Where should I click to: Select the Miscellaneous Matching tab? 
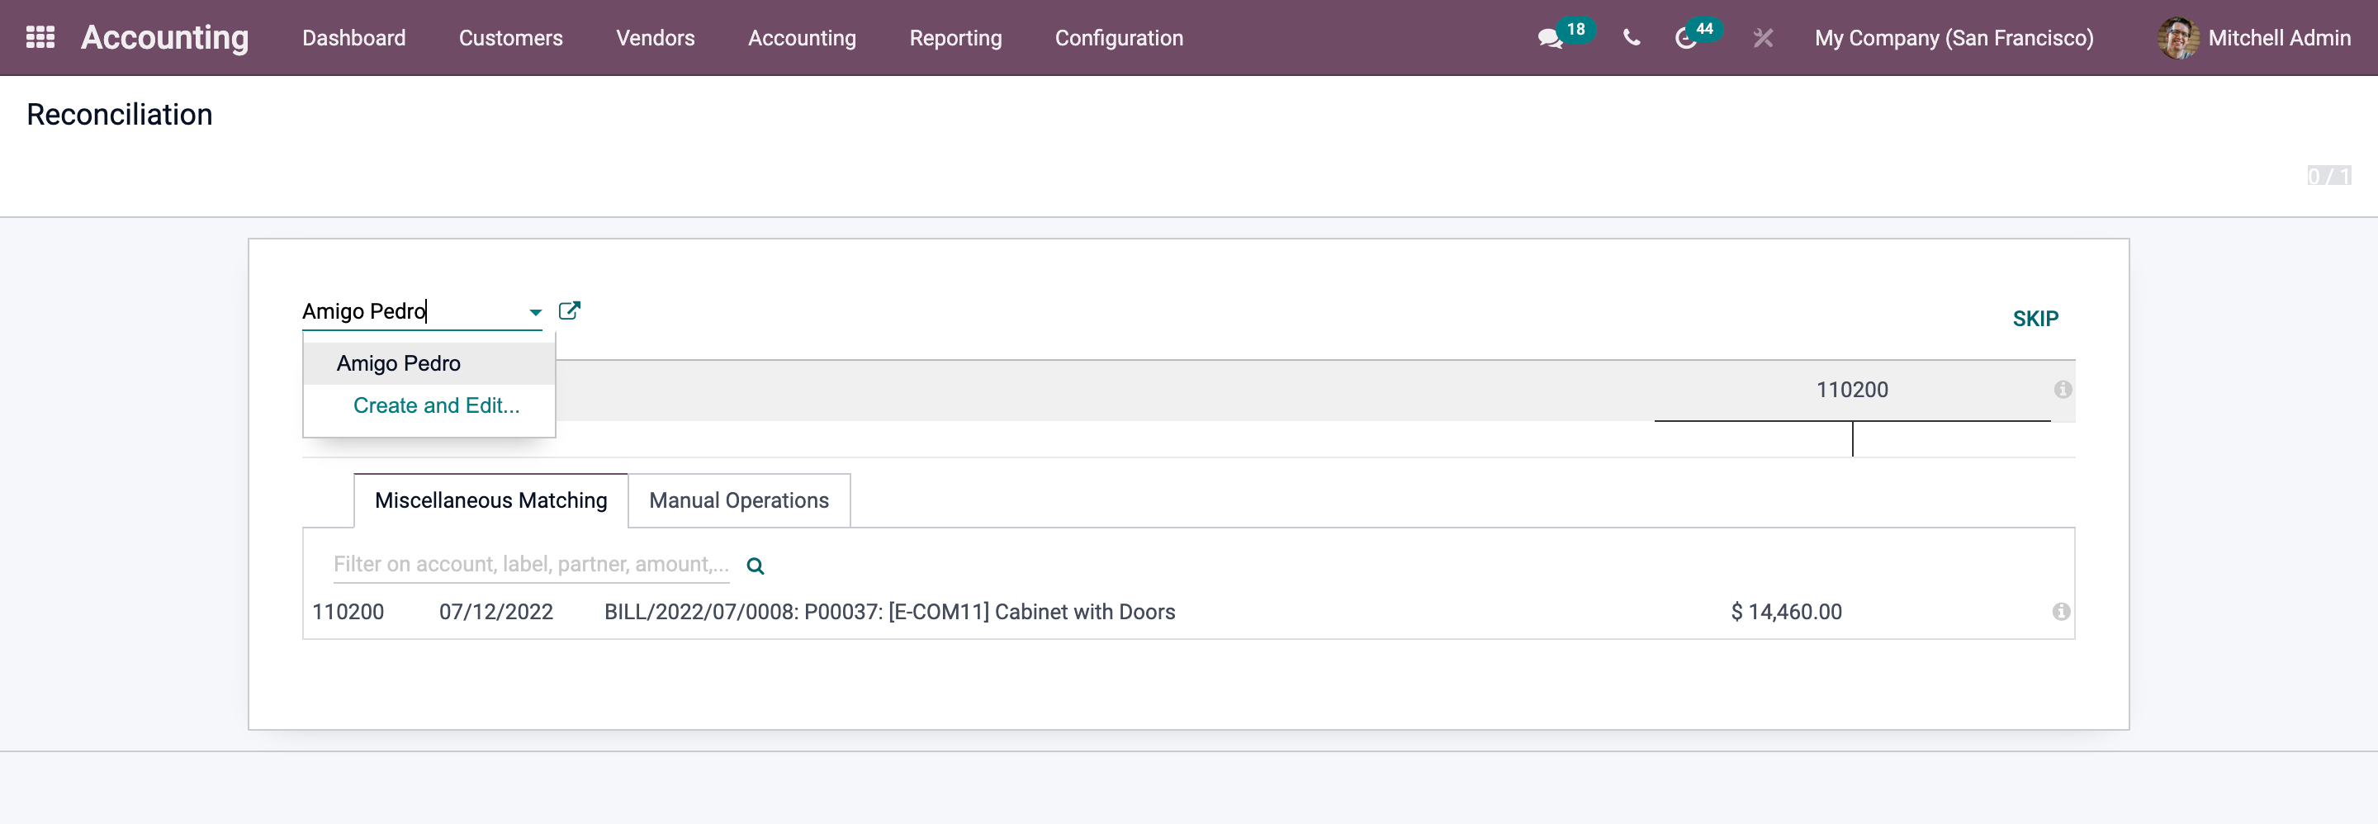490,500
